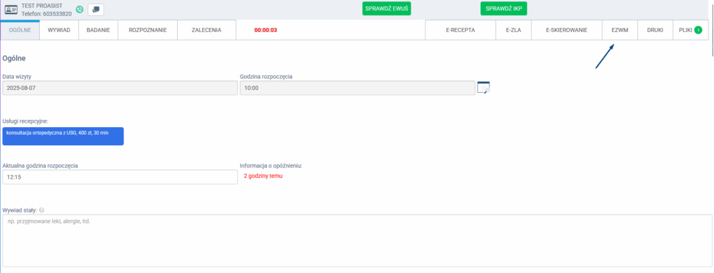This screenshot has width=714, height=273.
Task: Open the E-ZLA tab
Action: pyautogui.click(x=513, y=30)
